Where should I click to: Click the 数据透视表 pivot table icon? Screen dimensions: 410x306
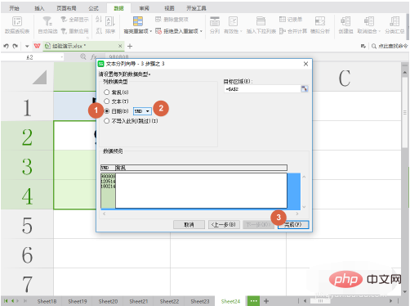pos(17,21)
